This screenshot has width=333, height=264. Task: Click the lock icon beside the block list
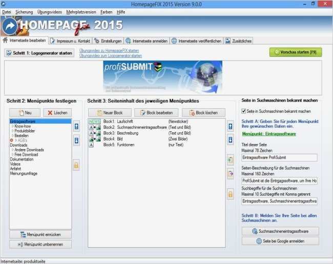coord(230,194)
